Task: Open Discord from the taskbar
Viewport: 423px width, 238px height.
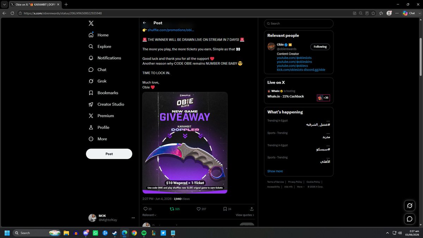Action: pyautogui.click(x=86, y=233)
